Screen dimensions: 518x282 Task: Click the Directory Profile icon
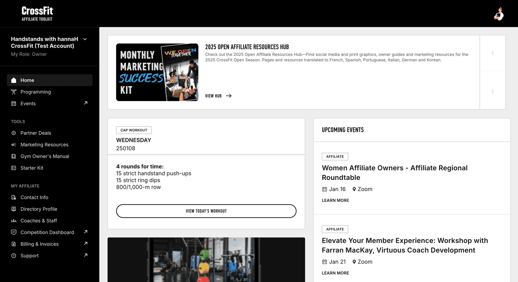14,209
